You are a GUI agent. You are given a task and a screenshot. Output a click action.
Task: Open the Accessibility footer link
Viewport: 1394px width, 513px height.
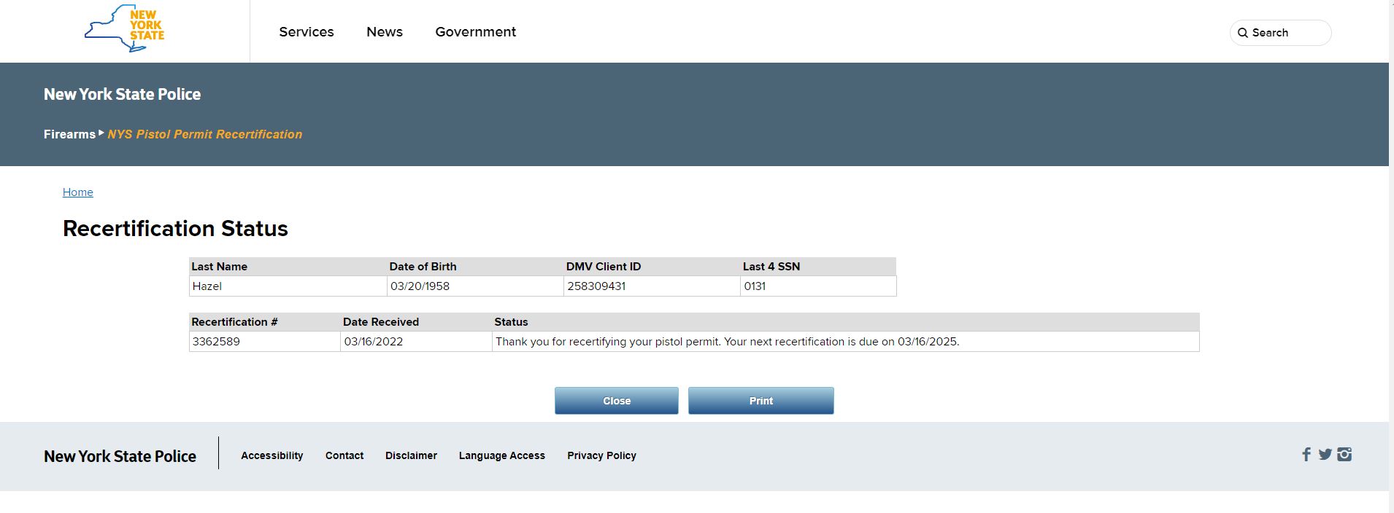pyautogui.click(x=272, y=455)
